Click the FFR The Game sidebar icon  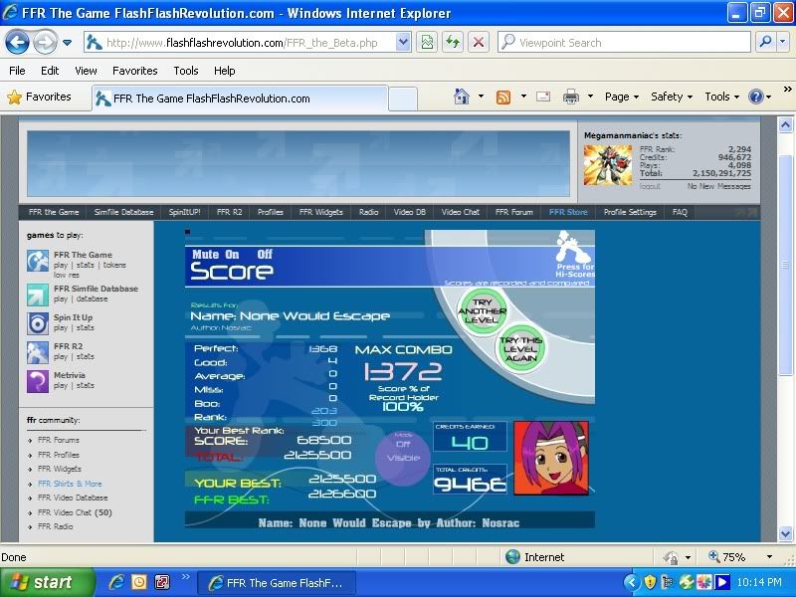(38, 260)
